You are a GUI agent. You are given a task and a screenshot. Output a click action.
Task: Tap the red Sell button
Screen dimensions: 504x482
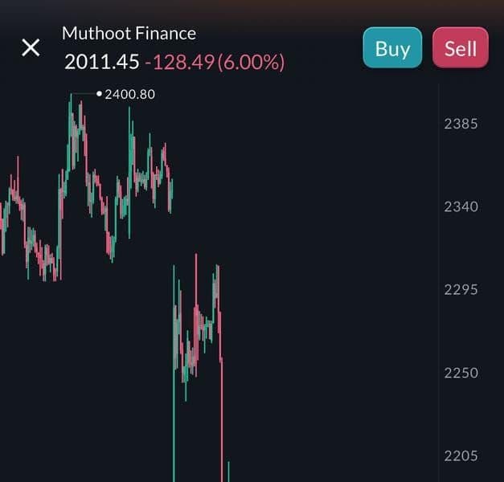coord(461,48)
